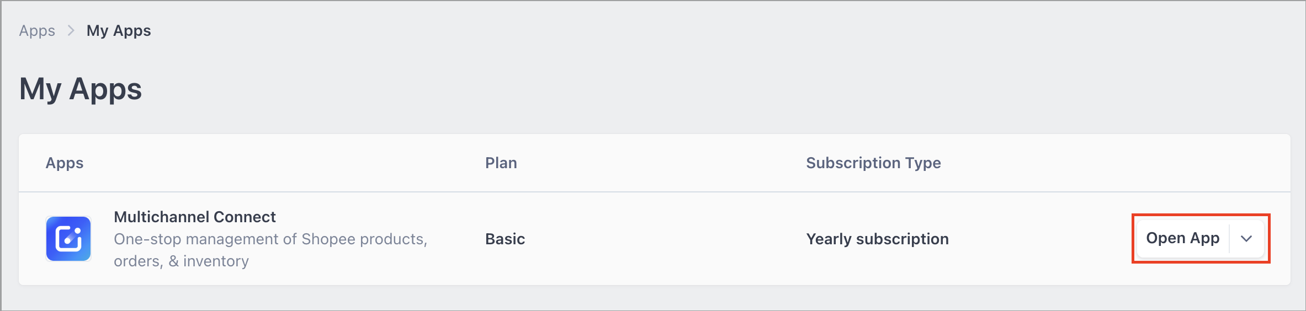Click the word Shopee in the description
The image size is (1306, 311).
pyautogui.click(x=328, y=239)
